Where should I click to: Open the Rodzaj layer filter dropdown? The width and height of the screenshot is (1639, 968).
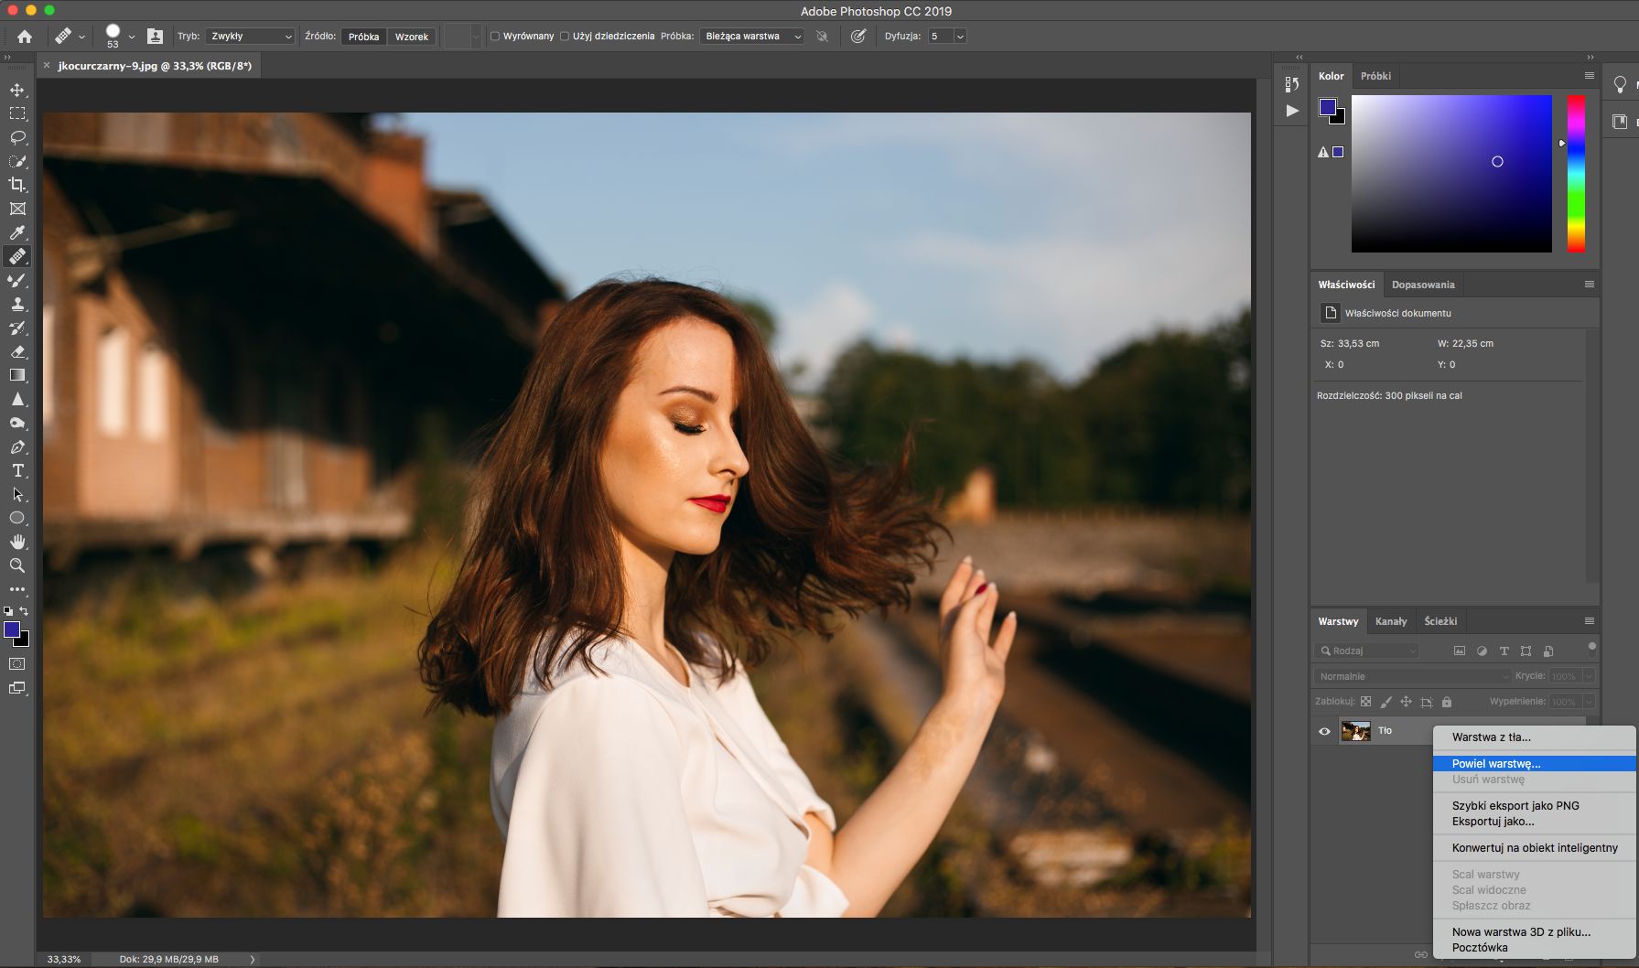coord(1366,651)
